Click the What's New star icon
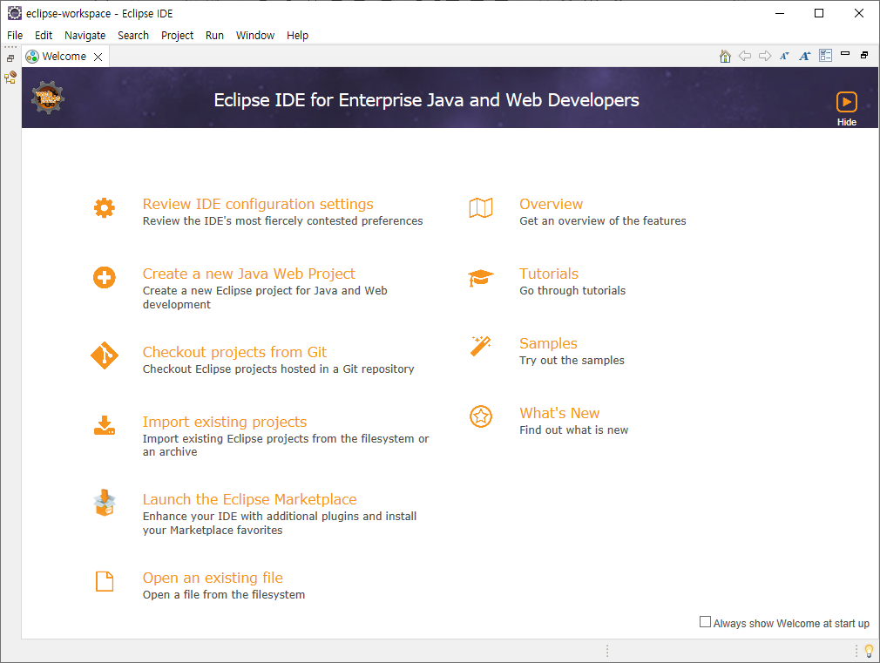Image resolution: width=880 pixels, height=663 pixels. tap(481, 416)
